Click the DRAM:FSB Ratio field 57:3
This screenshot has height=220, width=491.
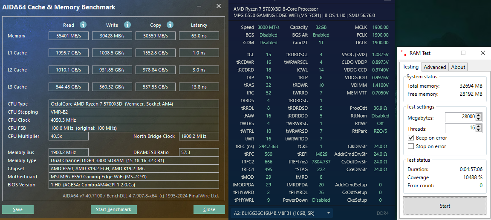click(x=199, y=152)
